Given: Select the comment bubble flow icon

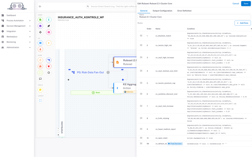Looking at the screenshot, I should (40, 79).
